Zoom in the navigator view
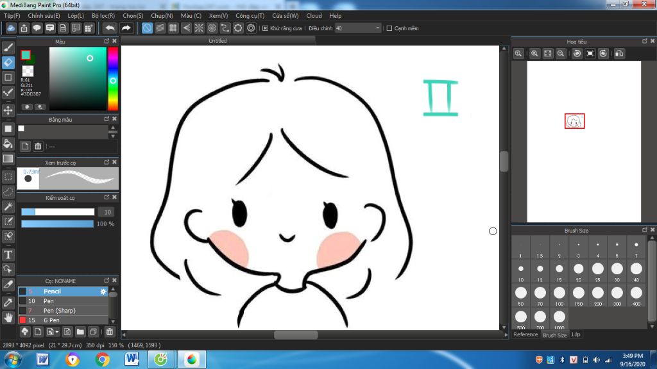The height and width of the screenshot is (369, 657). [534, 54]
